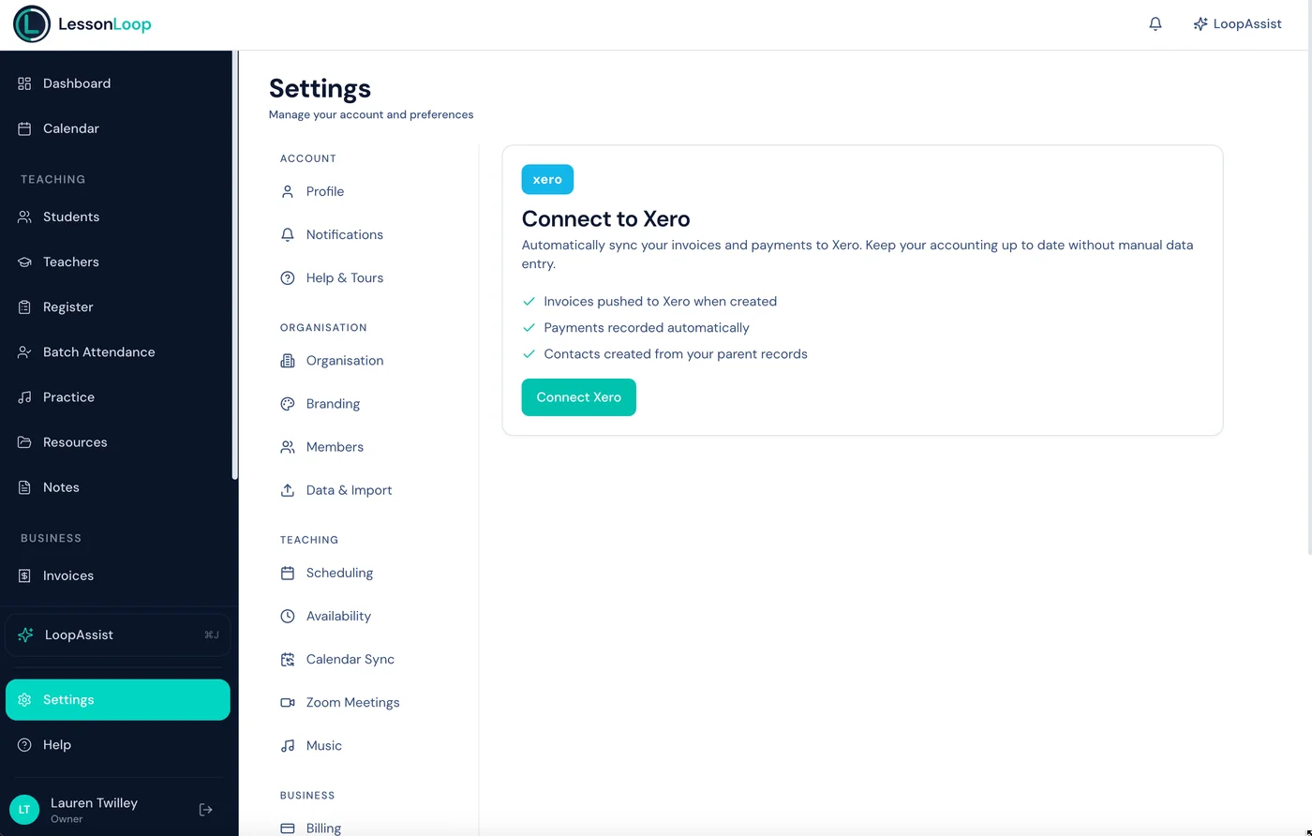Click the Calendar Sync icon
The width and height of the screenshot is (1312, 836).
(x=288, y=659)
